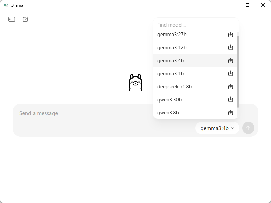Click the send arrow button
The width and height of the screenshot is (271, 203).
[x=248, y=128]
